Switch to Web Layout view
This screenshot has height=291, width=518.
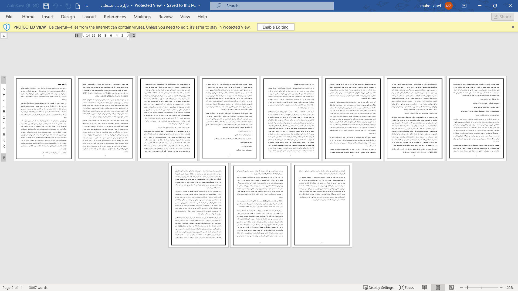(x=451, y=287)
